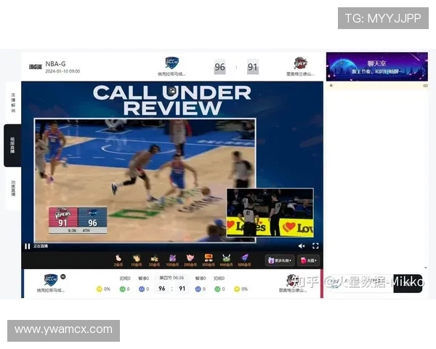Click the picture-in-picture referee inset
The image size is (436, 349).
(270, 212)
